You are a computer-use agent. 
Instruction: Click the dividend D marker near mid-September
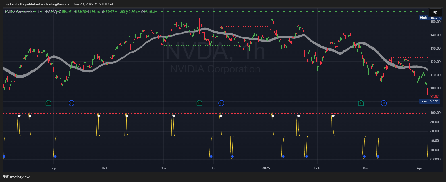coord(71,103)
